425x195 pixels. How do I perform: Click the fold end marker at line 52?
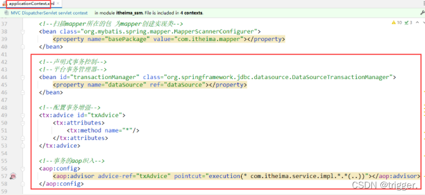point(23,138)
